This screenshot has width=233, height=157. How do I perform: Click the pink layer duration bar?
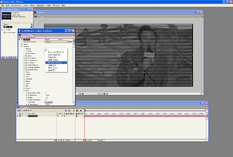point(145,116)
